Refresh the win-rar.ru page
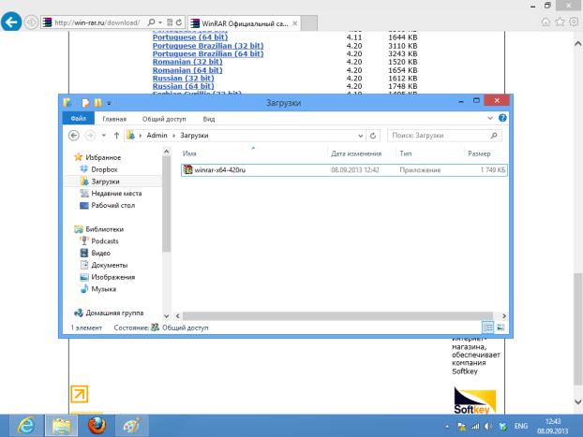 tap(179, 22)
